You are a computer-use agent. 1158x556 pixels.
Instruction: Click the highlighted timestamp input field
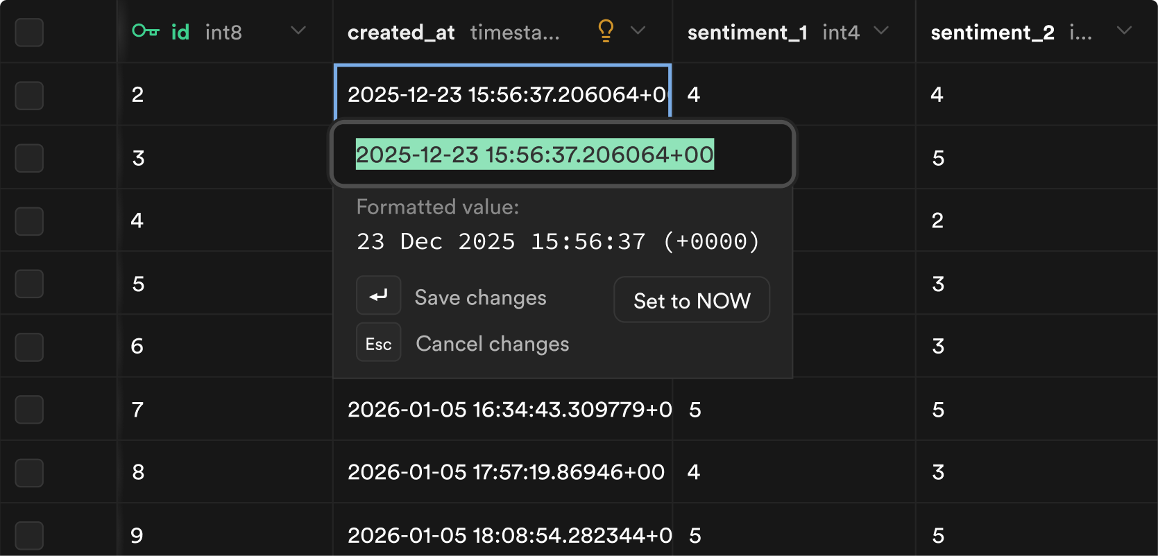563,155
